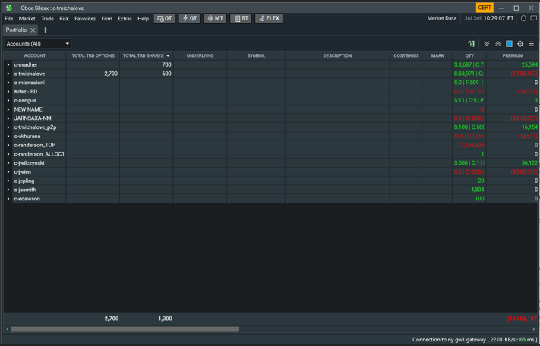Expand the c-jwien account row

pos(8,172)
